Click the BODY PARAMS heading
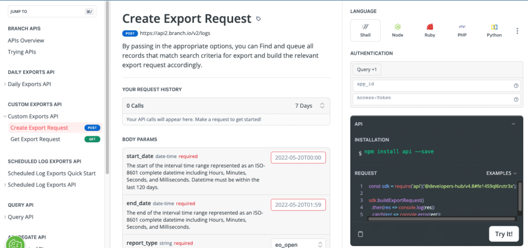 [x=140, y=139]
